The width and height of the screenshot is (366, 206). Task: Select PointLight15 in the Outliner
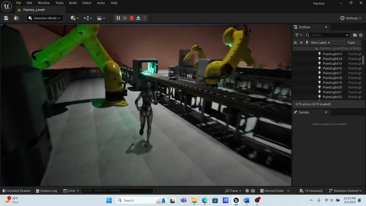click(327, 64)
